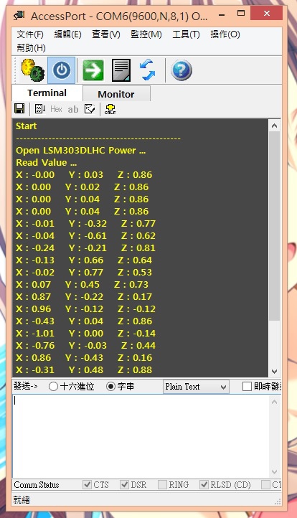Click the row with X : 0.96
Screen dimensions: 297x518
tap(85, 309)
